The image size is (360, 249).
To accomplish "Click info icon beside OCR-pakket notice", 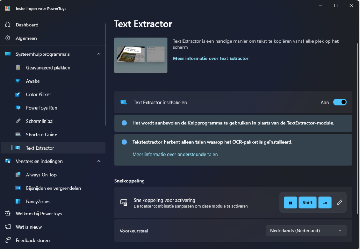I will pos(124,142).
